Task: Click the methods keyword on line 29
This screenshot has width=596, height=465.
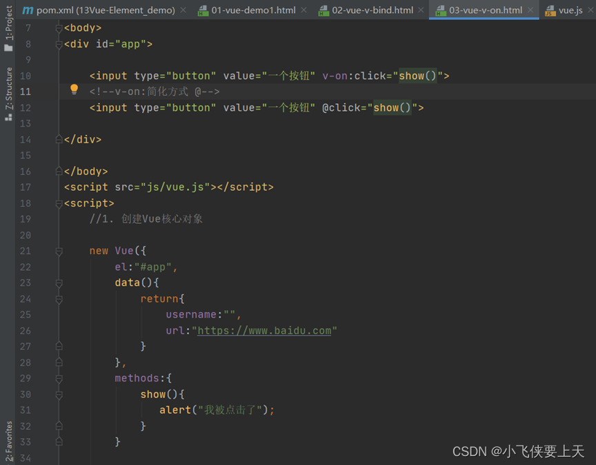Action: tap(137, 378)
